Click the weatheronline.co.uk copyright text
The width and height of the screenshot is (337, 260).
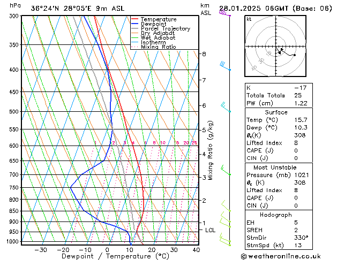(x=281, y=256)
